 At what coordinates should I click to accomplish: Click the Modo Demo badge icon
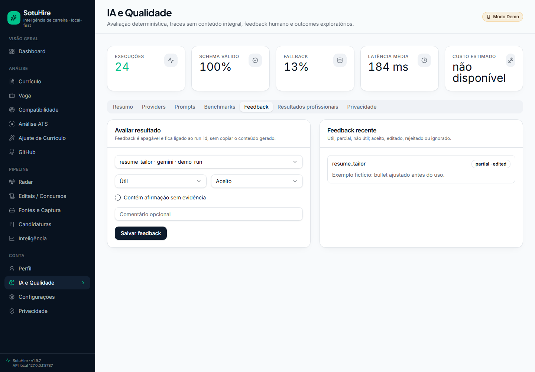point(489,17)
